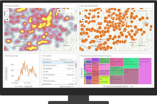Click the Producing Wells card title
157x104 pixels.
pyautogui.click(x=12, y=6)
